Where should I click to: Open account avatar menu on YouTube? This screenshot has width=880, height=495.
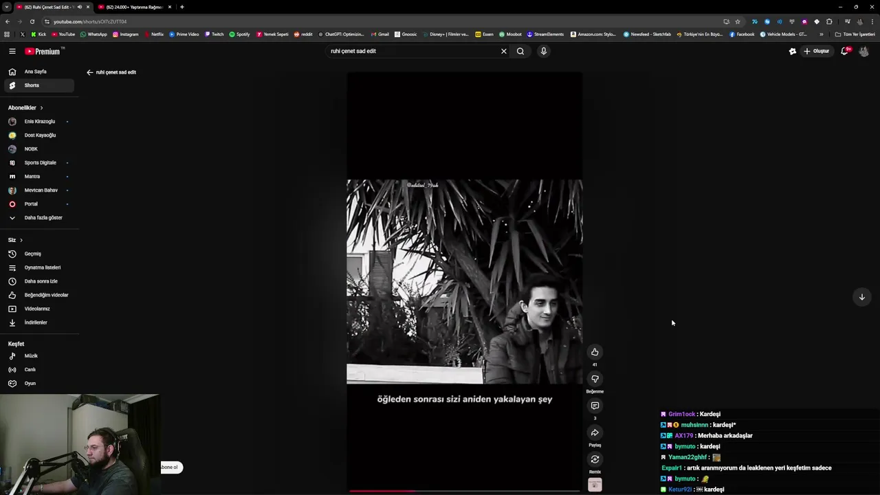coord(864,51)
